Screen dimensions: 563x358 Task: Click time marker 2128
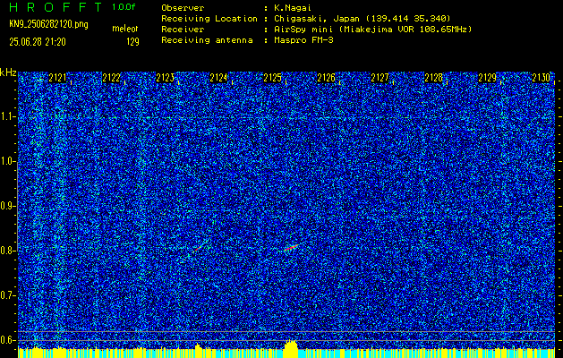[x=434, y=78]
